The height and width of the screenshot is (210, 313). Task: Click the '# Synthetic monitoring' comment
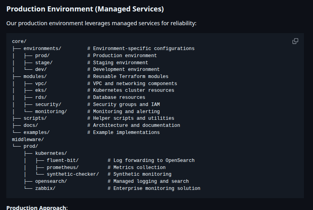(x=140, y=174)
